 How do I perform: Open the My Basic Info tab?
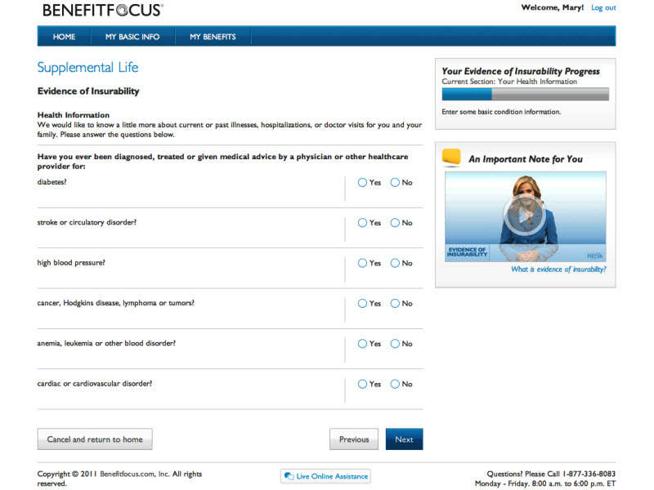pos(132,37)
